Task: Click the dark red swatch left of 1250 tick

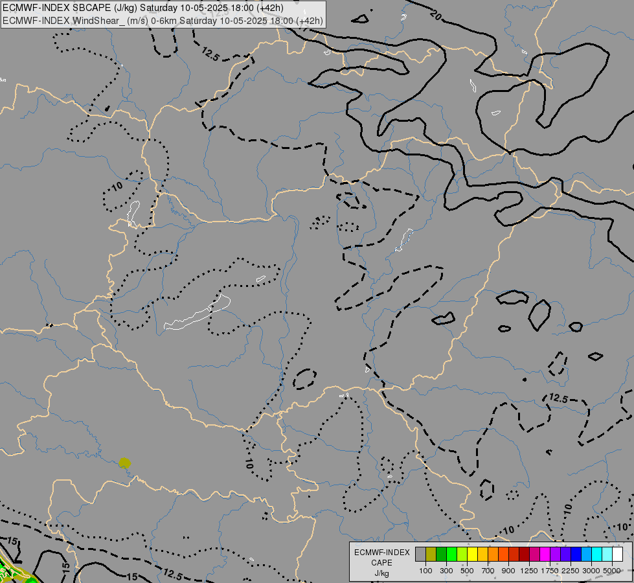Action: [x=525, y=554]
